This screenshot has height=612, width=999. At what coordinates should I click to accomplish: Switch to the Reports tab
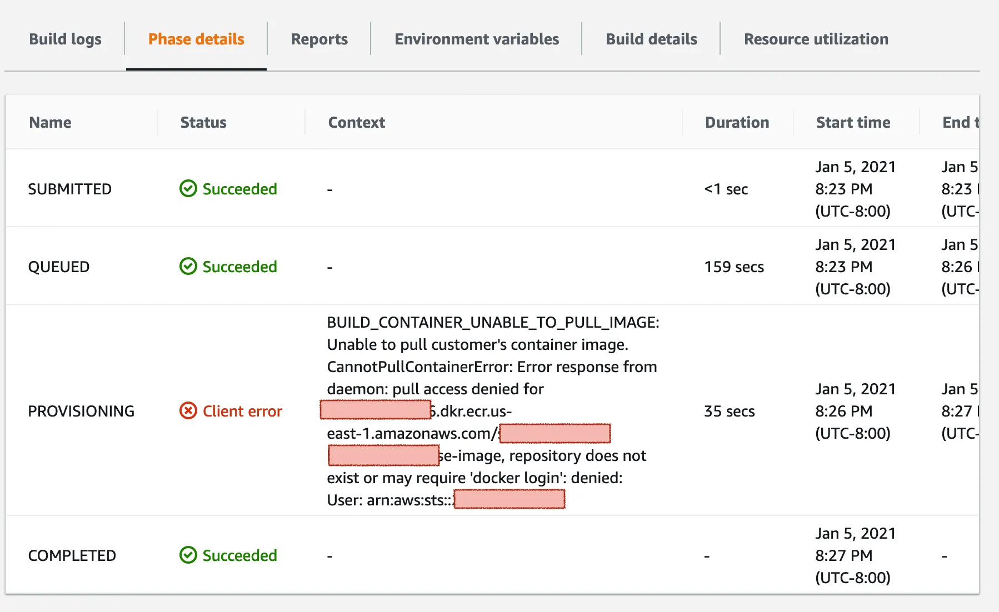pos(319,39)
